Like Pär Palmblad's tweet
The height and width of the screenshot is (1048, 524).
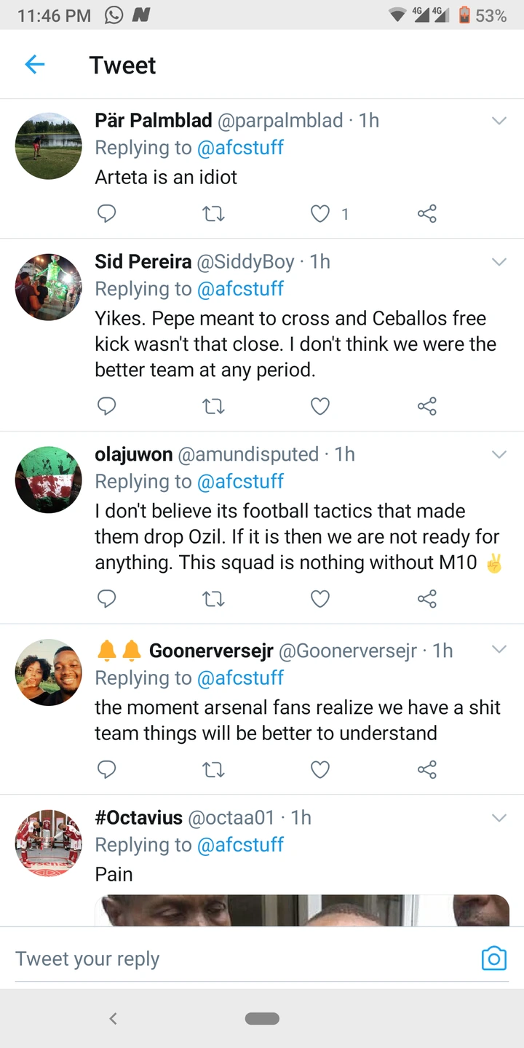[320, 213]
